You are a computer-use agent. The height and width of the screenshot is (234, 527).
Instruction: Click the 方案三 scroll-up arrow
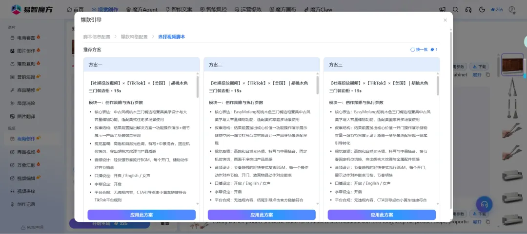[438, 73]
